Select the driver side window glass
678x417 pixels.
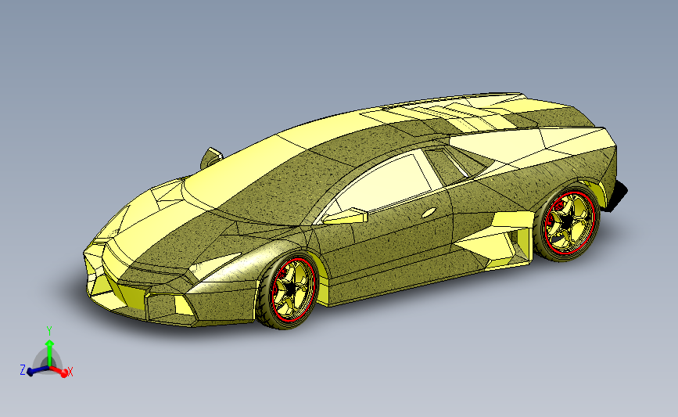(x=383, y=182)
